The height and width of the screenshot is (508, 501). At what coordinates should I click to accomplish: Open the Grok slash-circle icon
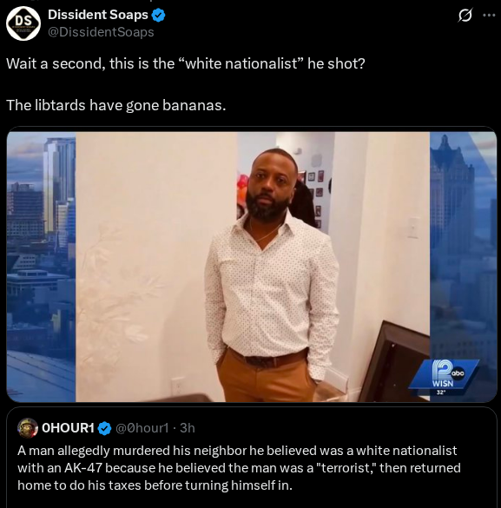point(465,16)
